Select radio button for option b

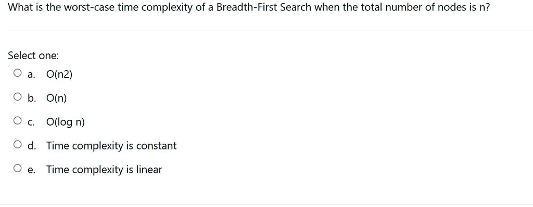pos(18,97)
